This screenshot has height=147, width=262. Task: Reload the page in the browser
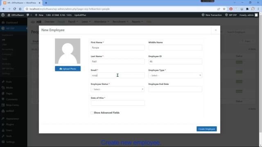pos(15,9)
